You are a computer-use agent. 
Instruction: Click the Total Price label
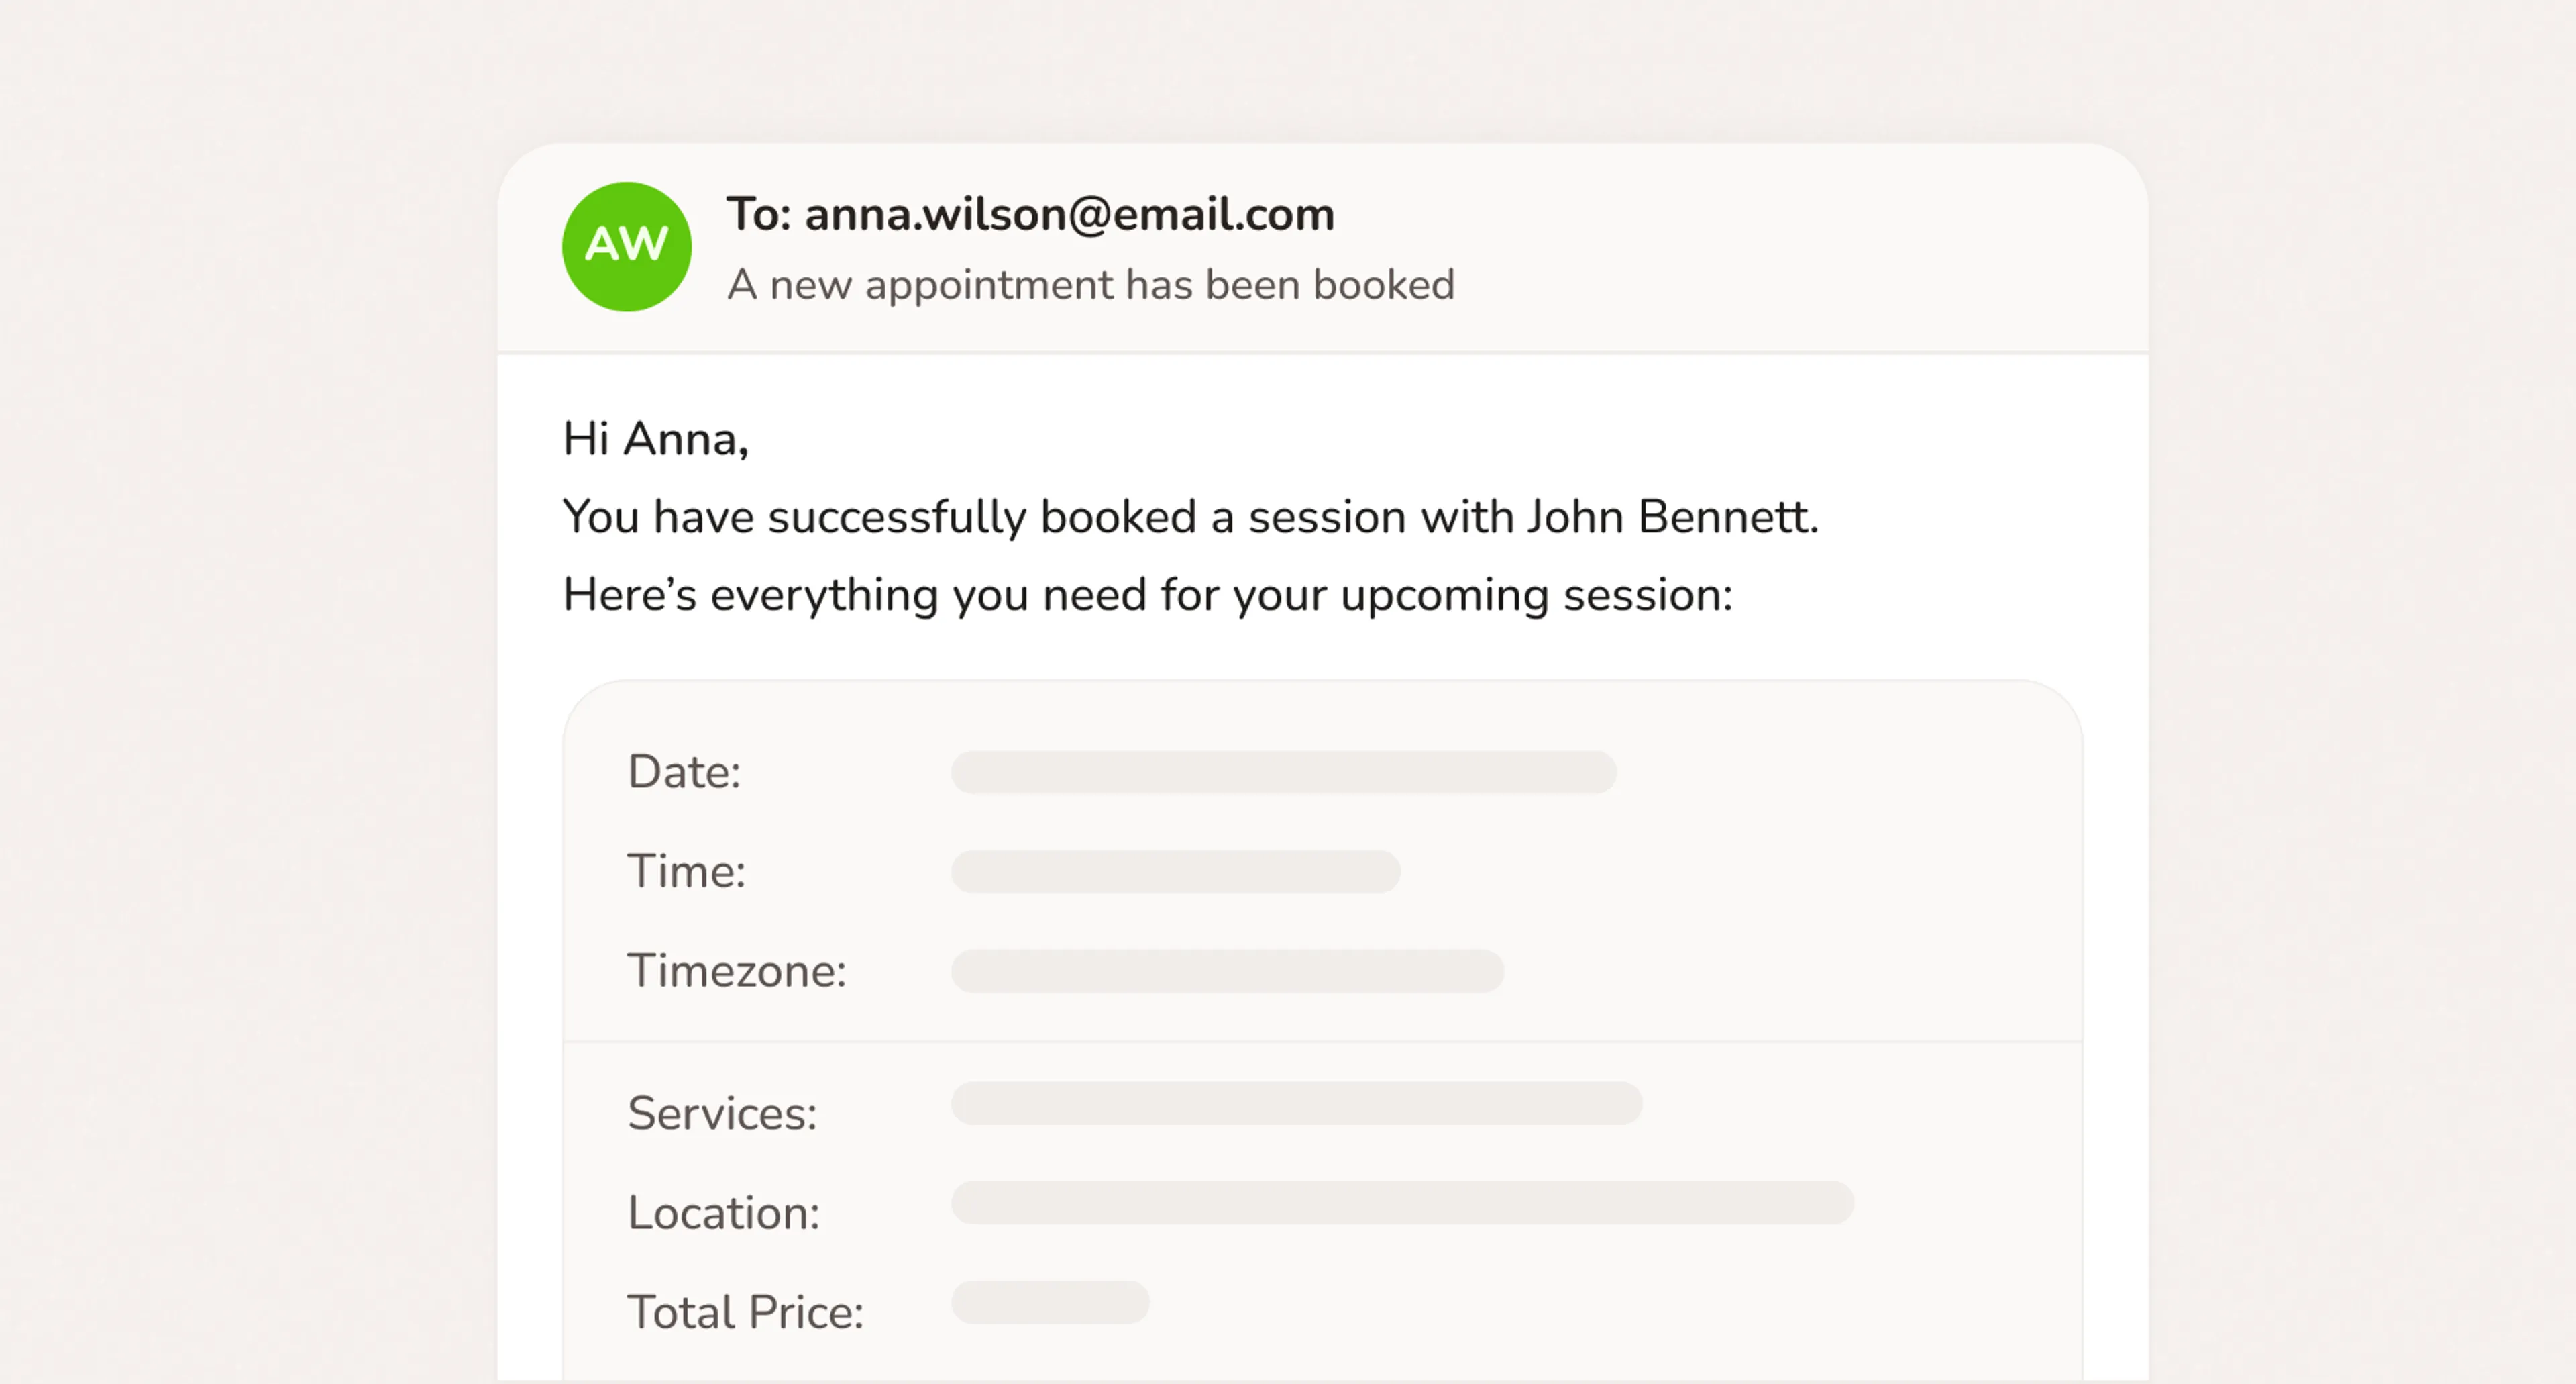point(745,1312)
